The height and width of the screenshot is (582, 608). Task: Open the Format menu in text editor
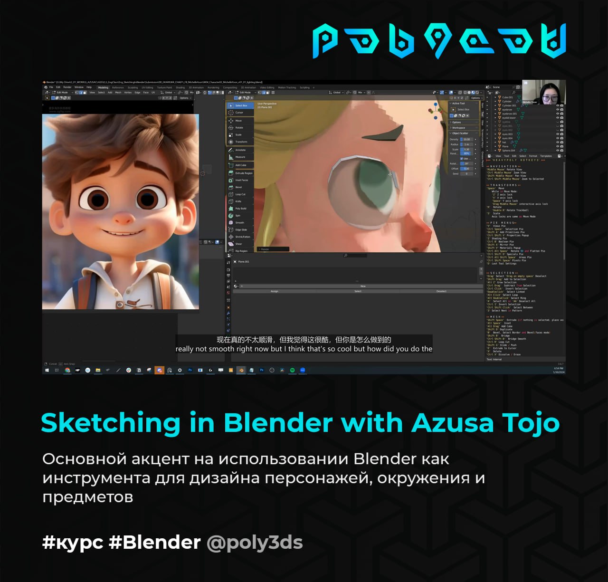533,156
